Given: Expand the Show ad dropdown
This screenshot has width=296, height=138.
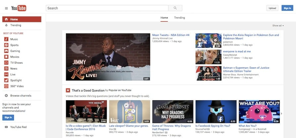Looking at the screenshot, I should (x=278, y=25).
